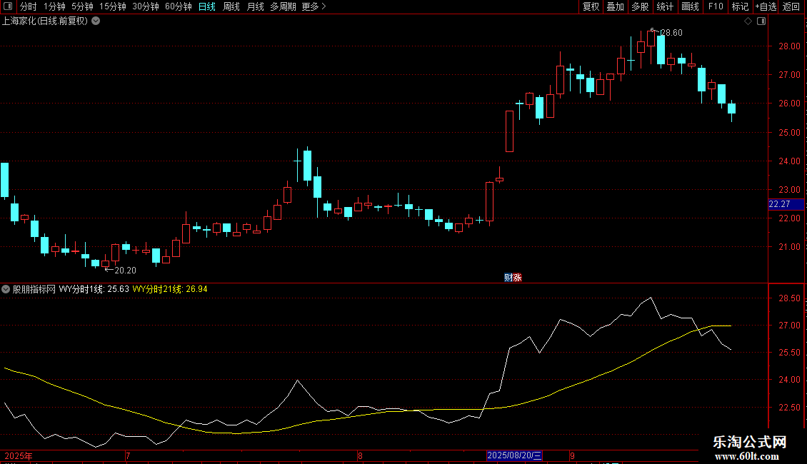
Task: Click the month 7 label on time axis
Action: point(128,455)
